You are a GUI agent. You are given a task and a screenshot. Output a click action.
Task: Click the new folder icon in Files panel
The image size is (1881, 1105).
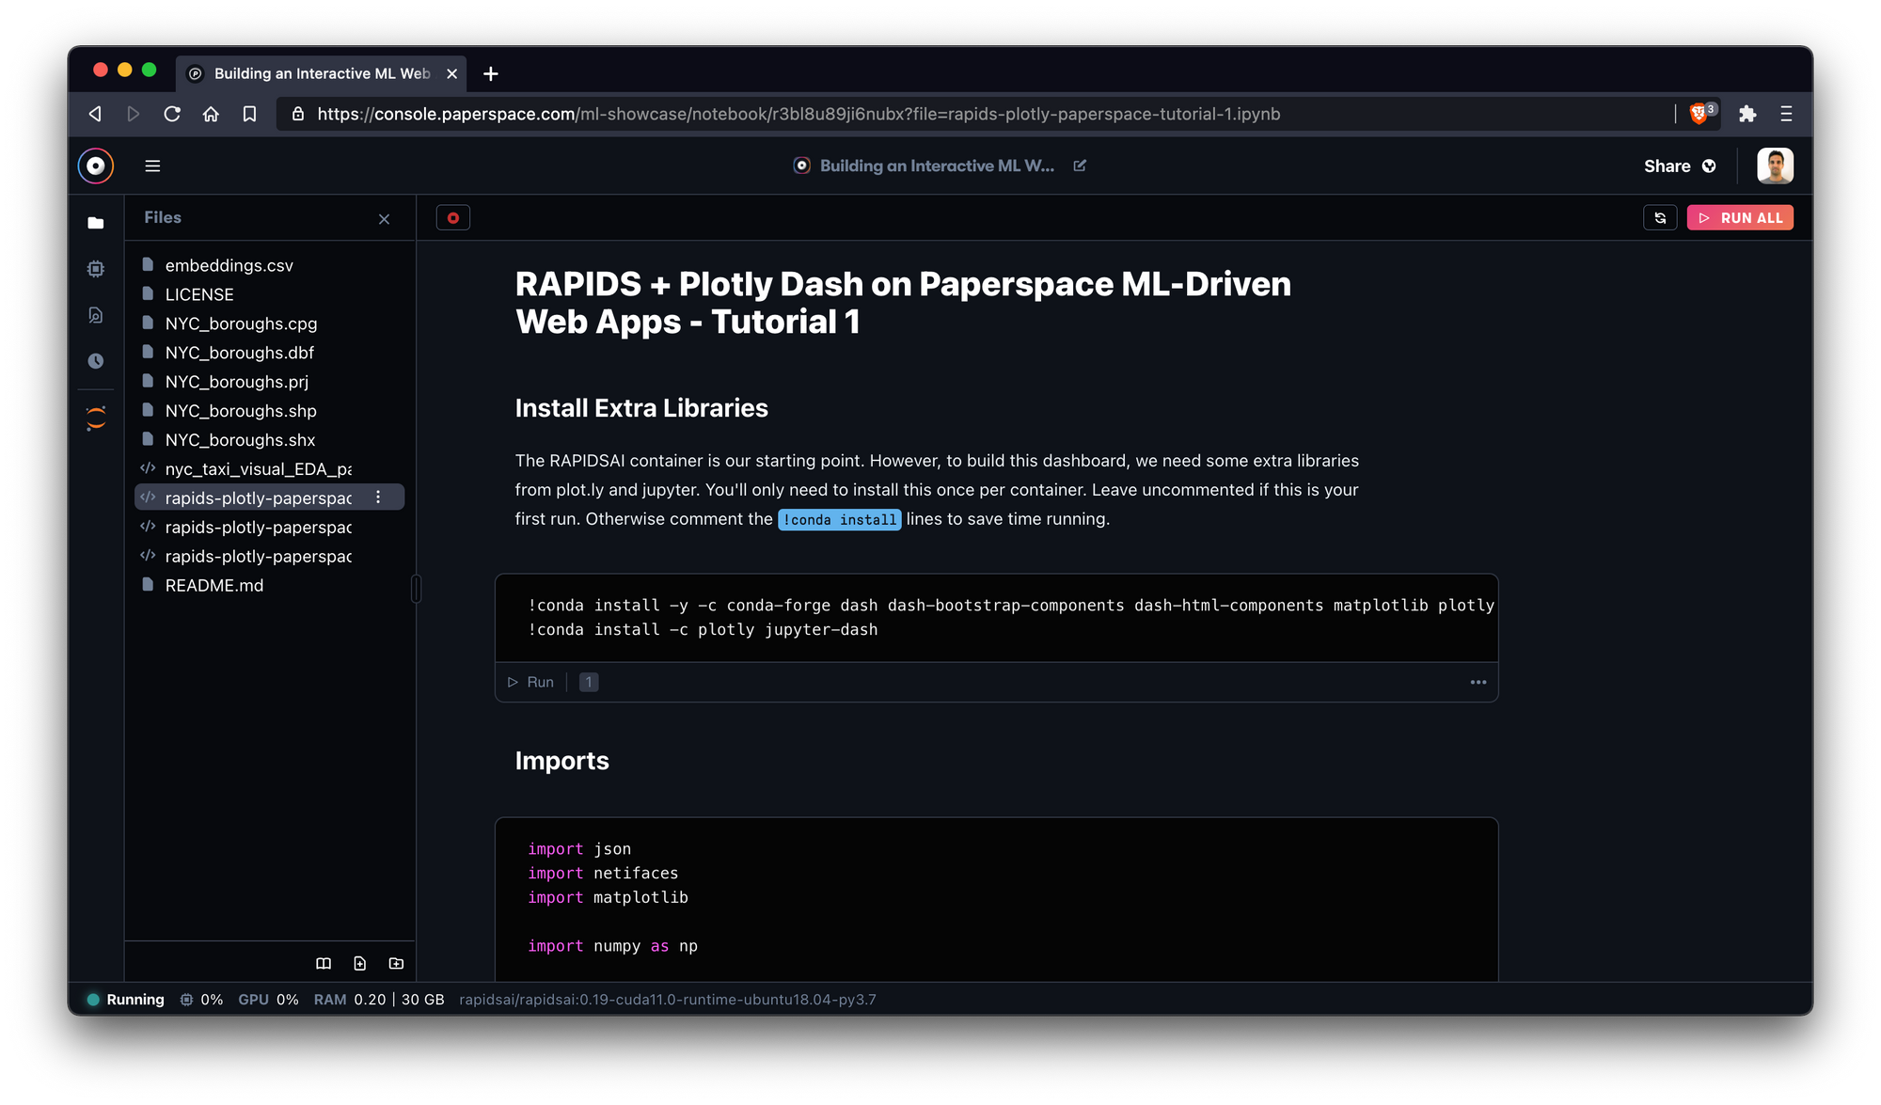(396, 963)
